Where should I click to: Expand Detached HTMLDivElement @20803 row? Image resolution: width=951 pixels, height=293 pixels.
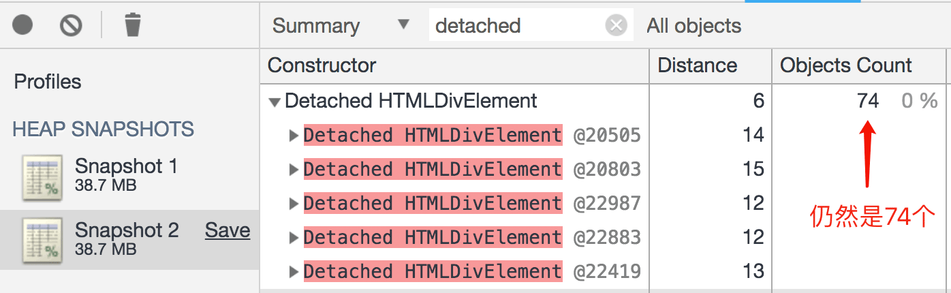click(x=294, y=169)
